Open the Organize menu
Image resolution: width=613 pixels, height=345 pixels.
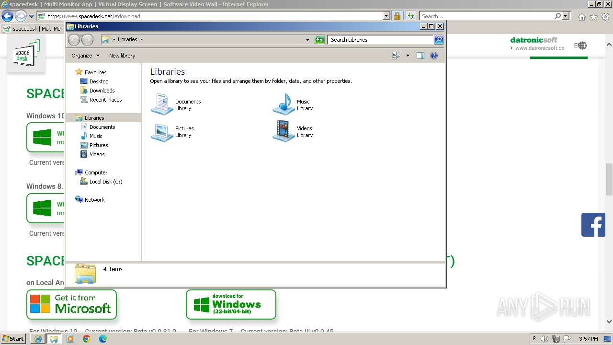[x=85, y=56]
